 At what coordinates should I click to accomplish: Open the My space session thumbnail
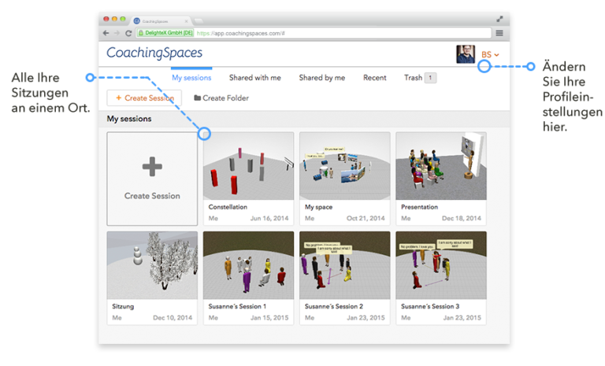[x=344, y=166]
